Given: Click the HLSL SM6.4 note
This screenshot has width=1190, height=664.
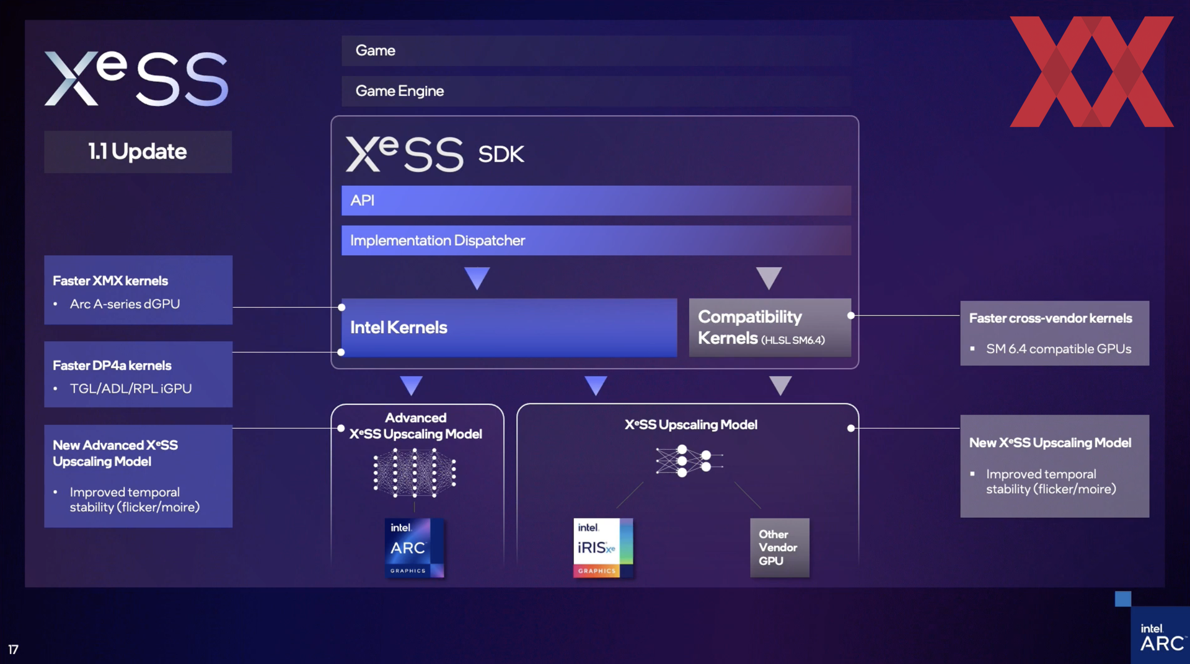Looking at the screenshot, I should 793,340.
